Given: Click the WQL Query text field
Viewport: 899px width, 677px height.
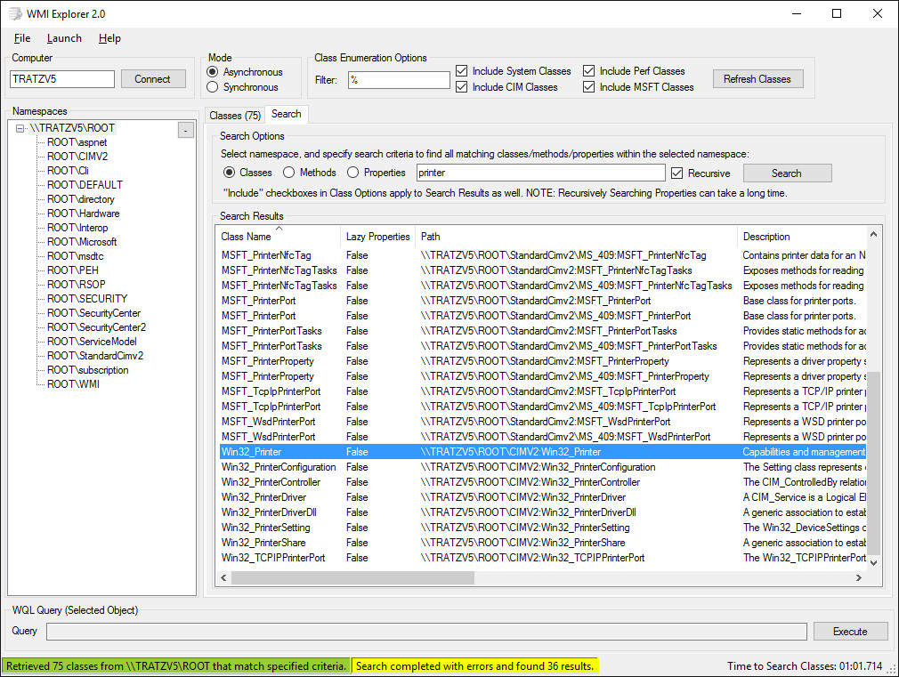Looking at the screenshot, I should [x=426, y=631].
